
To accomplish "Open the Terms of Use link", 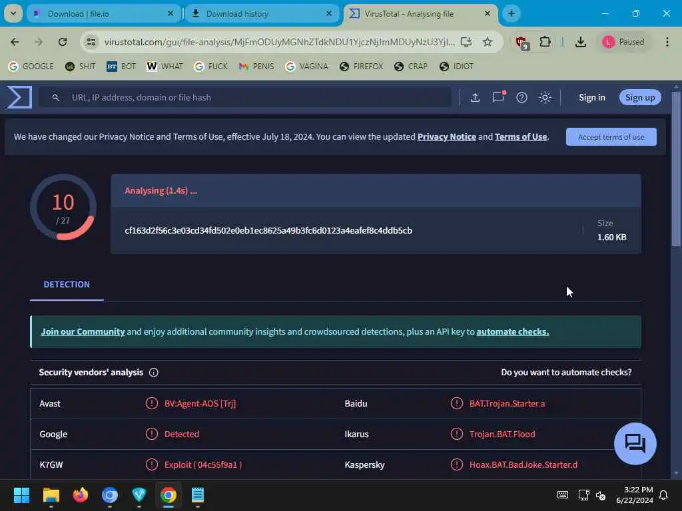I will point(521,136).
